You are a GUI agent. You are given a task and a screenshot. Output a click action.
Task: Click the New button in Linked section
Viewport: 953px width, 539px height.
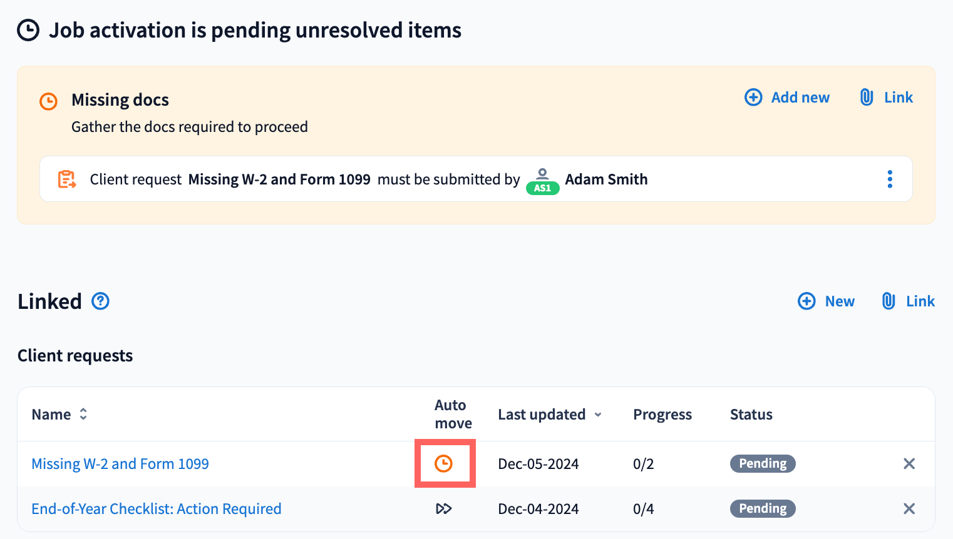(x=827, y=301)
